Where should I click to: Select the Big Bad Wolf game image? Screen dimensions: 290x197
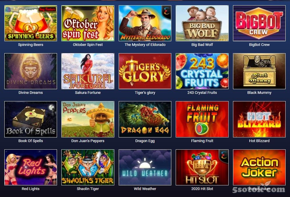click(x=202, y=23)
